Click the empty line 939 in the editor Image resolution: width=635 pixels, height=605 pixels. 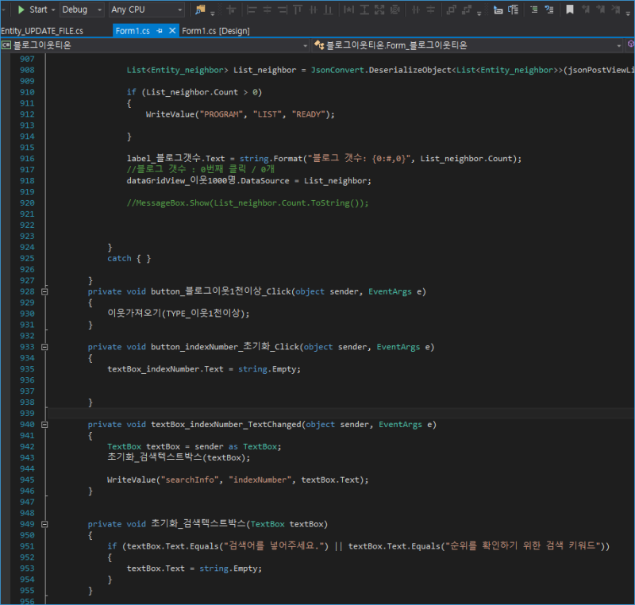tap(341, 414)
